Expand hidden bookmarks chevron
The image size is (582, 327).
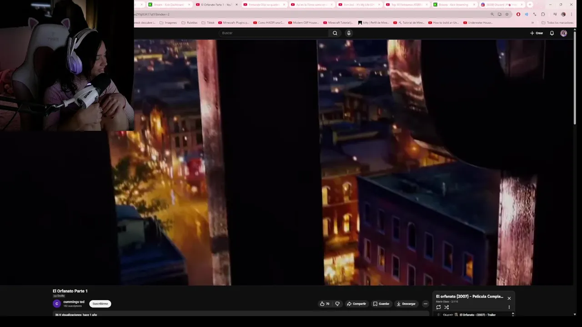tap(532, 23)
